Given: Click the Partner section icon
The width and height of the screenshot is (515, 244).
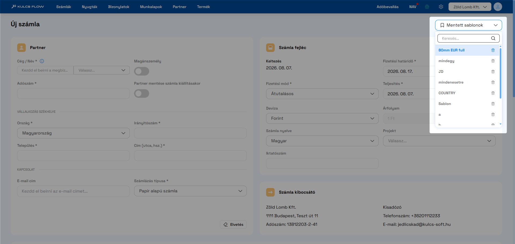Looking at the screenshot, I should pyautogui.click(x=21, y=48).
